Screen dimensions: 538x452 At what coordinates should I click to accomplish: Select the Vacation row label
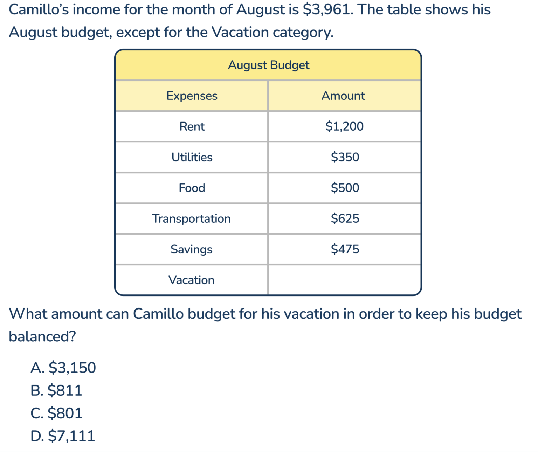point(191,280)
